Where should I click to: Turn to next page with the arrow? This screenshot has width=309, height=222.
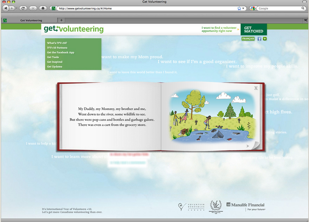248,146
